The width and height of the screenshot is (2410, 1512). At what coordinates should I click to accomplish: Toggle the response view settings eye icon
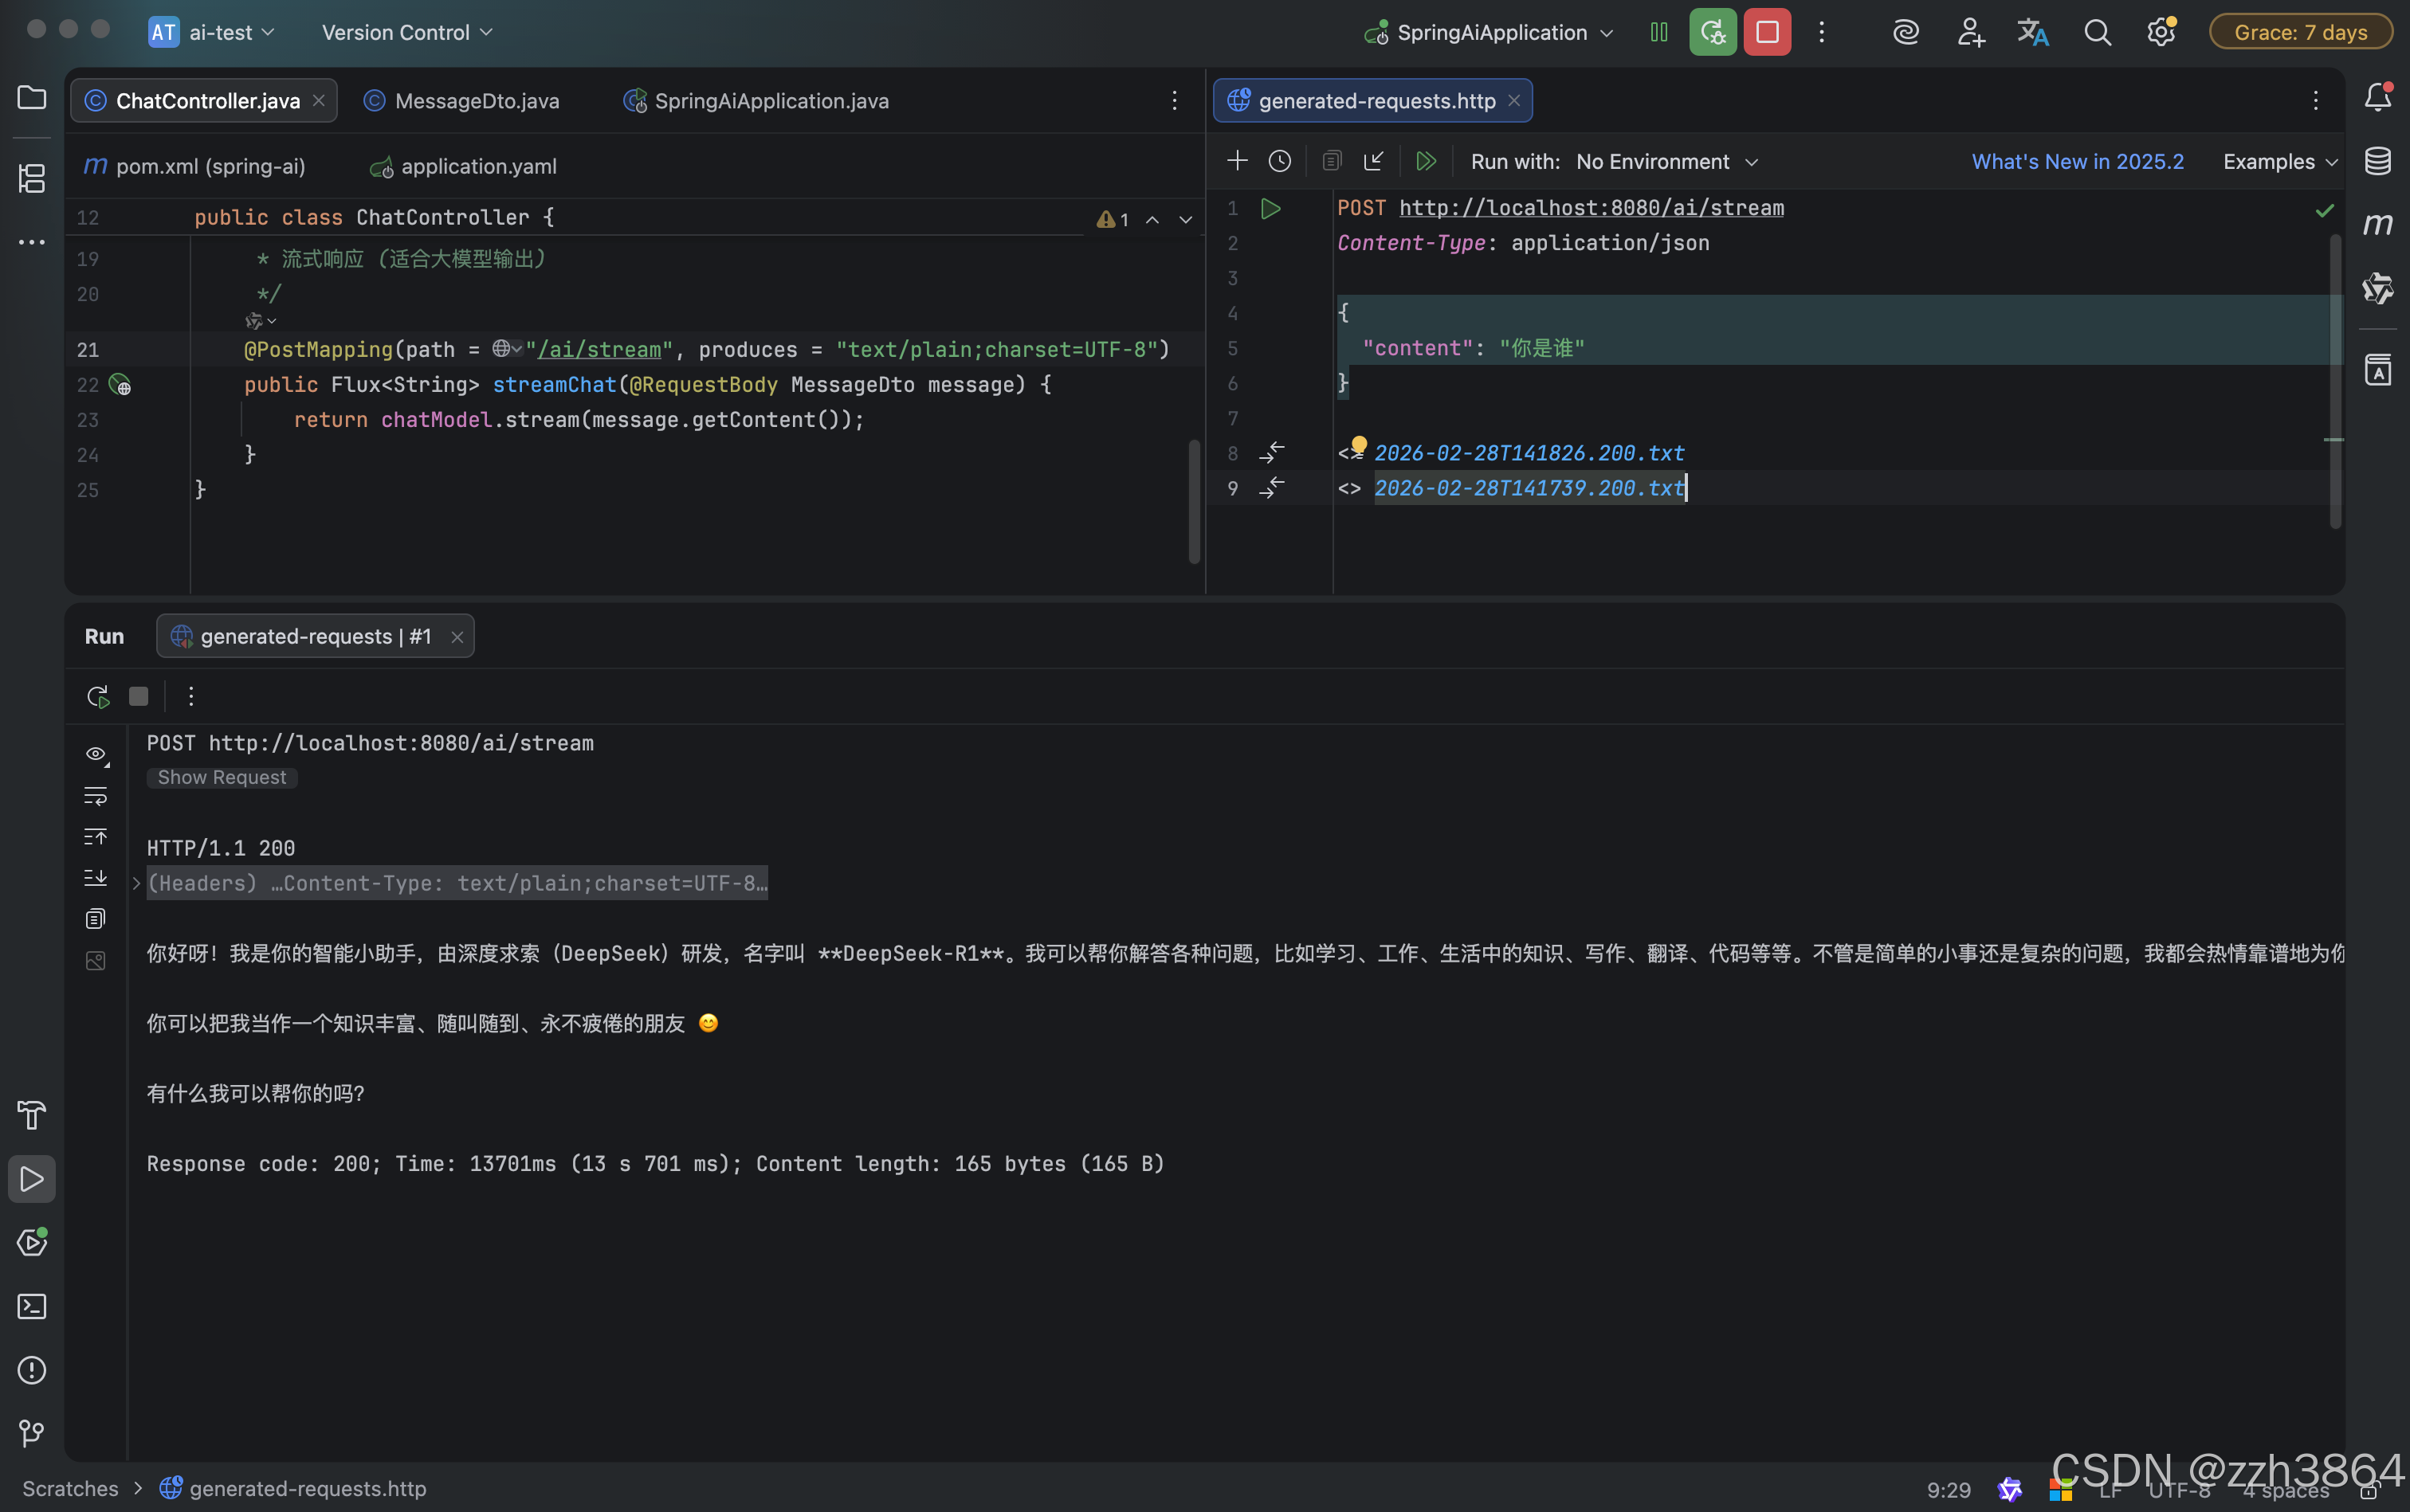(96, 754)
